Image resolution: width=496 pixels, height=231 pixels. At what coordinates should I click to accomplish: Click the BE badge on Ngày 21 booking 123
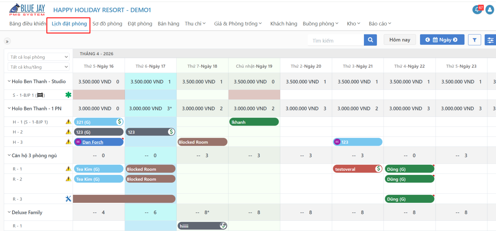pyautogui.click(x=337, y=142)
